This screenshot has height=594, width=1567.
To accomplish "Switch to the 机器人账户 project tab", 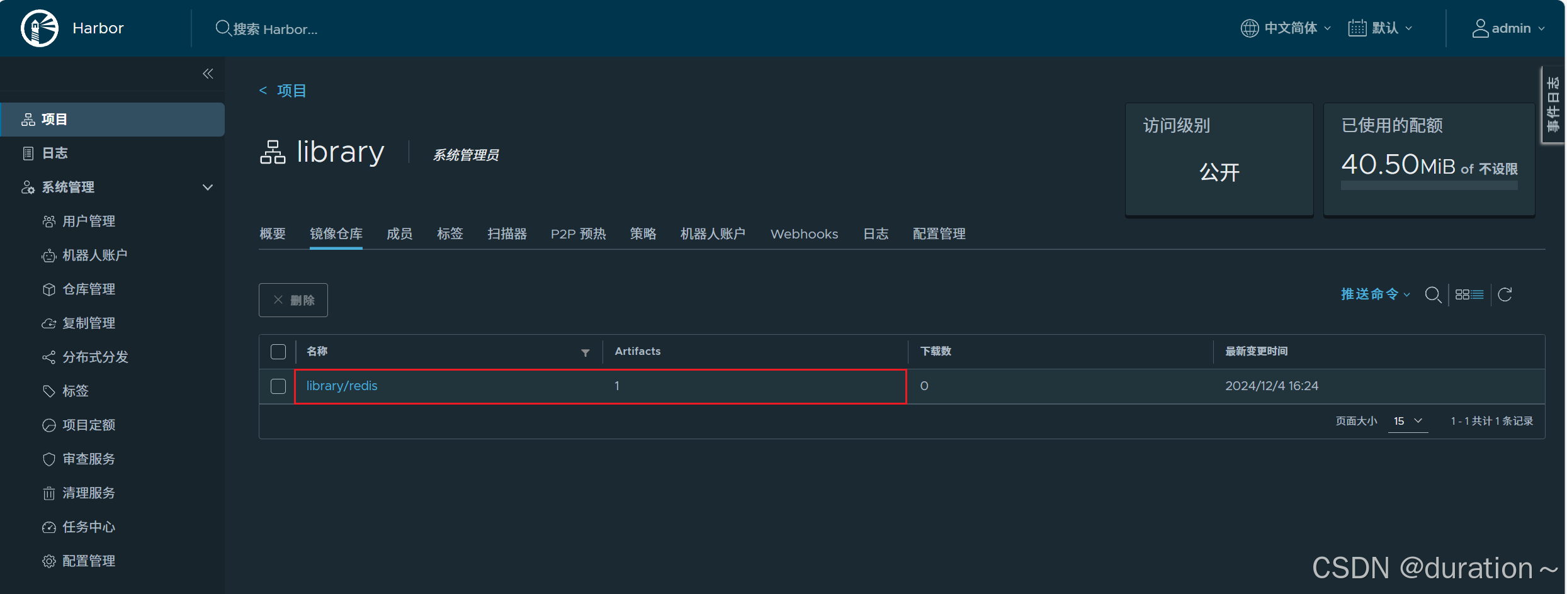I will click(713, 234).
